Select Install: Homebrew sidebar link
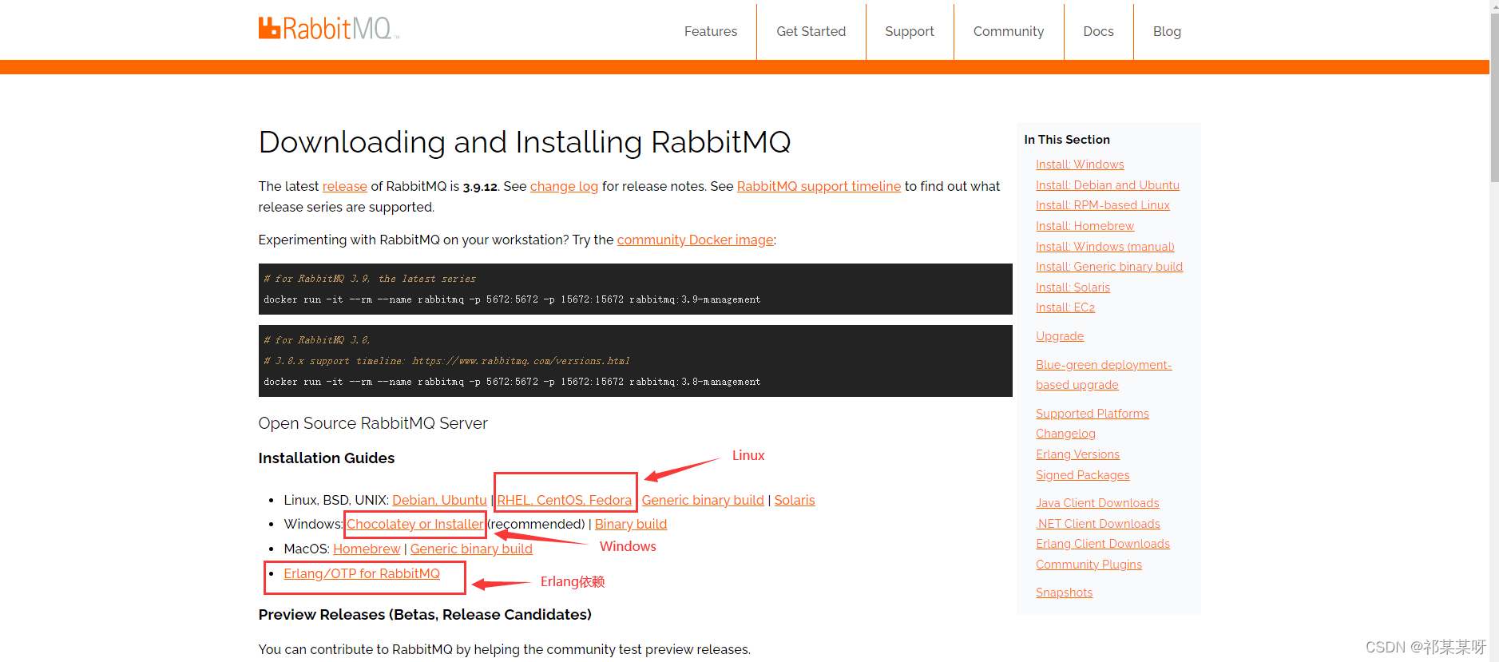The image size is (1499, 662). coord(1085,226)
